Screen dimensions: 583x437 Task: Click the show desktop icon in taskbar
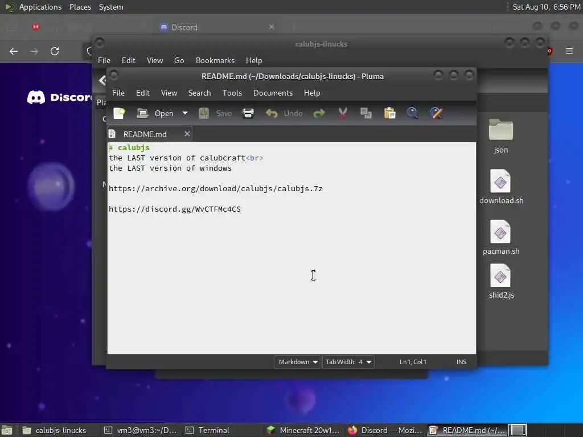(7, 430)
